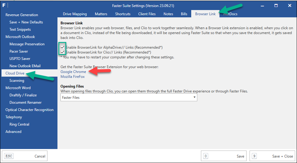Open the Google Chrome extension link

point(73,72)
